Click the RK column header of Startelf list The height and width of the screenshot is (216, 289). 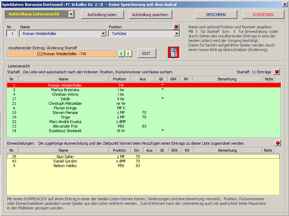(x=186, y=79)
